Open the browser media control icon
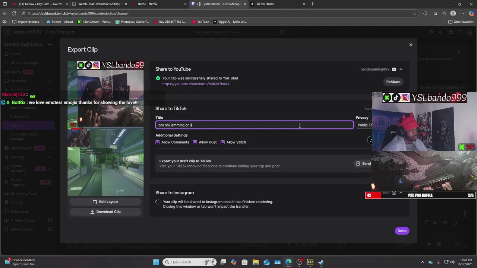 pyautogui.click(x=435, y=13)
